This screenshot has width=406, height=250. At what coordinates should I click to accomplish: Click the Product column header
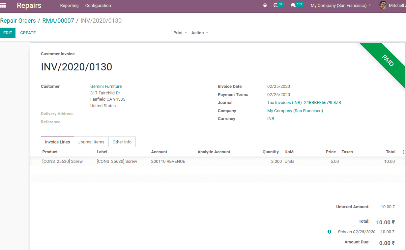[x=50, y=152]
